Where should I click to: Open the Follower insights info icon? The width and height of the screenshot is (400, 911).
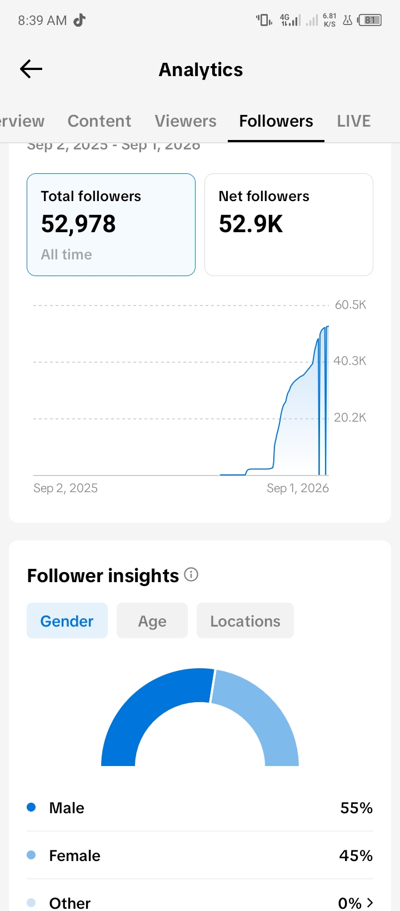(191, 574)
